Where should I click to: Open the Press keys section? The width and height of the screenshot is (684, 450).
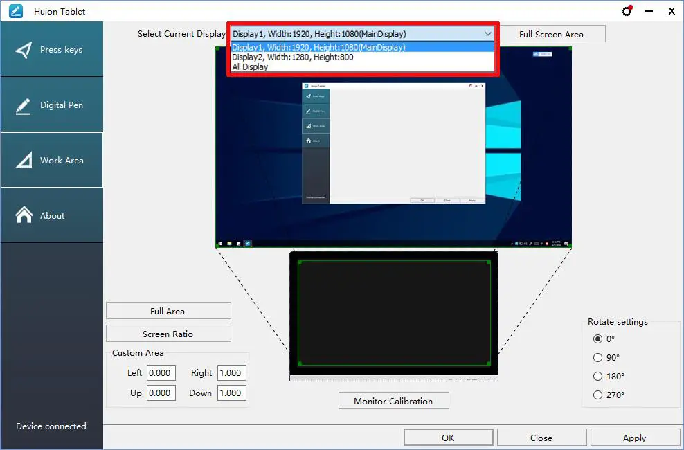point(51,49)
